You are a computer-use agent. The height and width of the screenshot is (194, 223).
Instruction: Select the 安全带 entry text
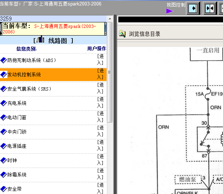pos(14,189)
